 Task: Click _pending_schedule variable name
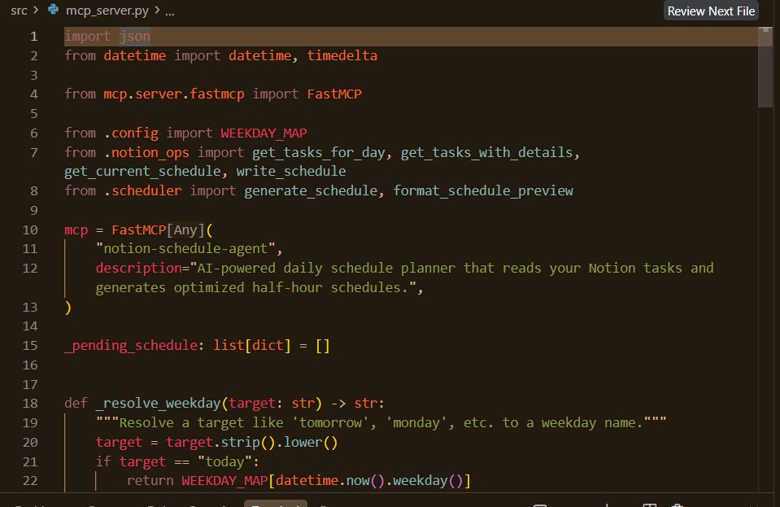pyautogui.click(x=130, y=346)
